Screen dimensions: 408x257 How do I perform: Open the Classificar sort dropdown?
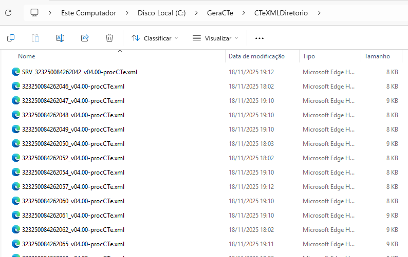tap(155, 38)
